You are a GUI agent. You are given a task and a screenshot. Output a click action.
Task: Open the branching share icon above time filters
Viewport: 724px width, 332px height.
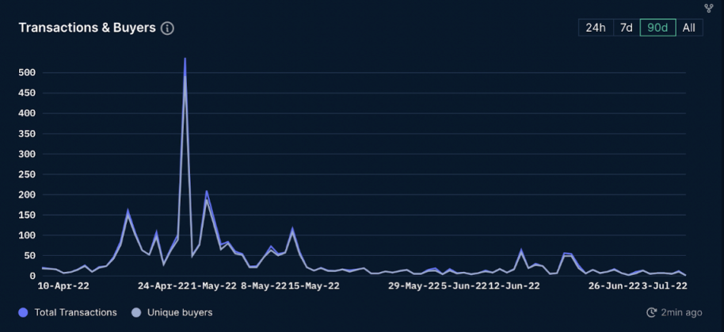(x=709, y=8)
